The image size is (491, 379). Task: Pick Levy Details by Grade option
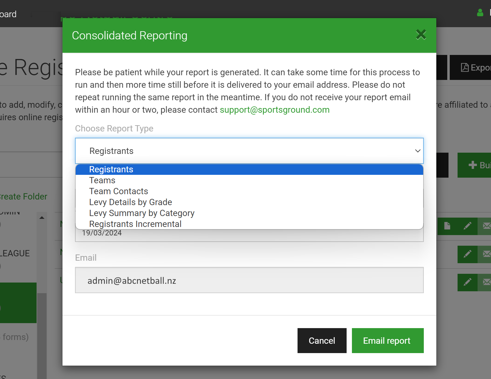pyautogui.click(x=249, y=202)
